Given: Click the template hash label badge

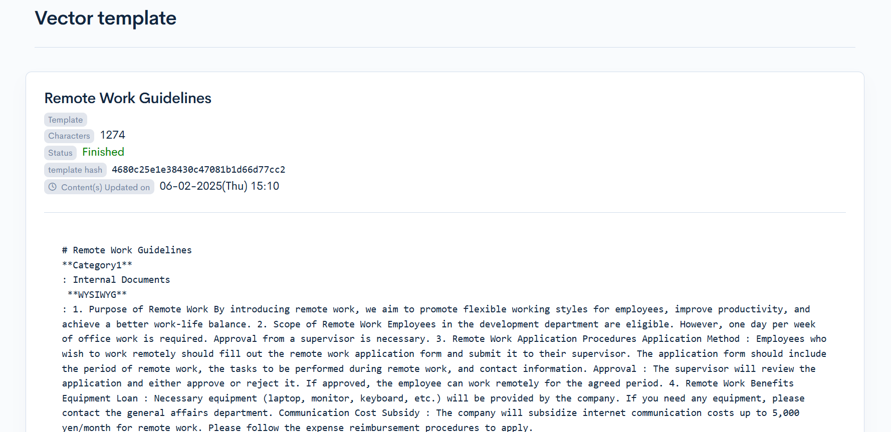Looking at the screenshot, I should [x=75, y=170].
